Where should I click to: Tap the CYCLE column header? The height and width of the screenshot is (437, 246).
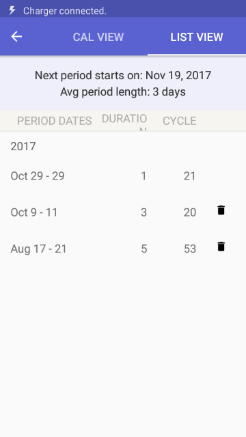click(179, 121)
